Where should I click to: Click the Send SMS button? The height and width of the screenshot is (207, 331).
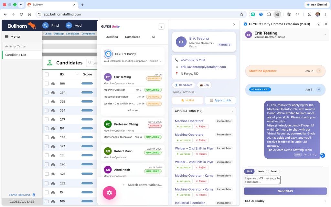(x=285, y=191)
